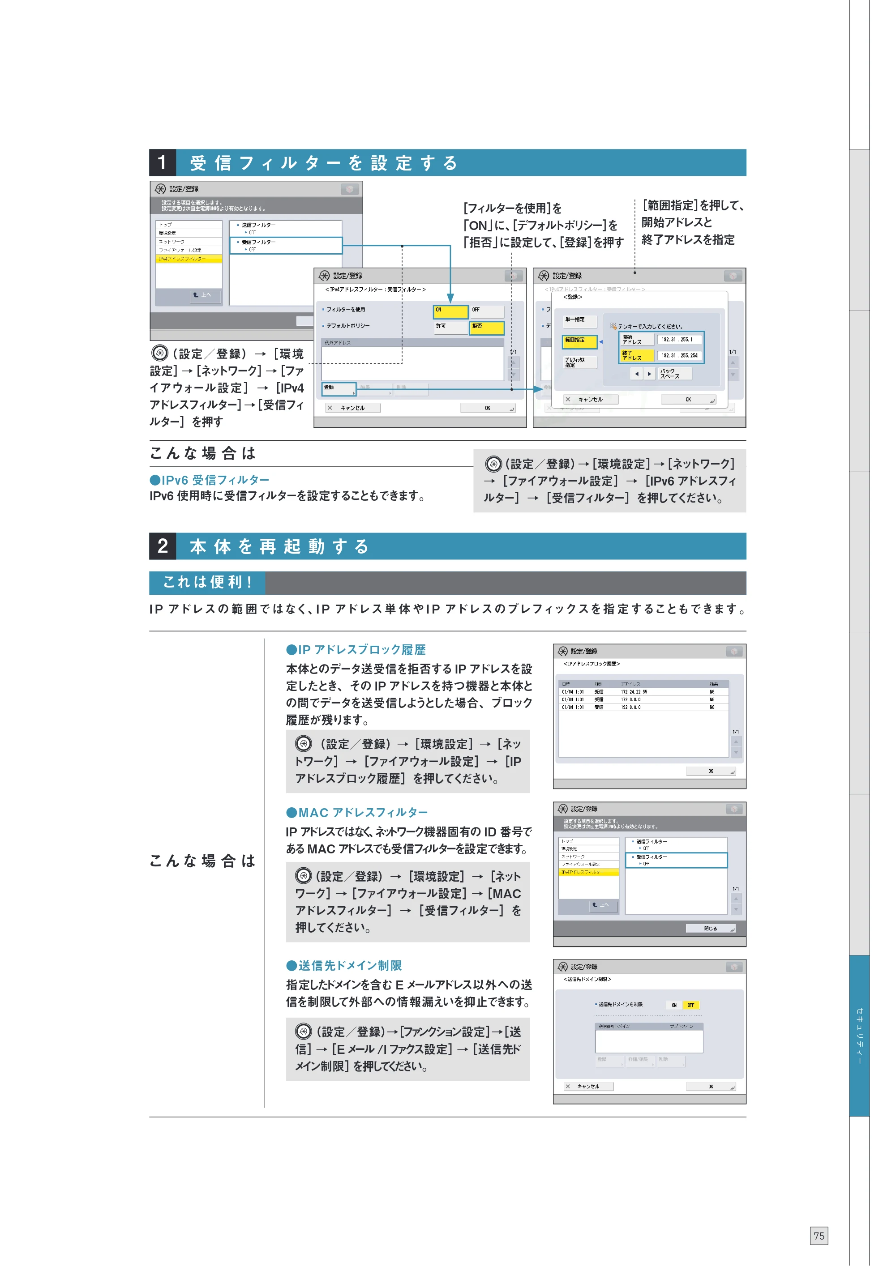Screen dimensions: 896x1266
Task: Set フィルターを使用 to OFF
Action: tap(487, 311)
